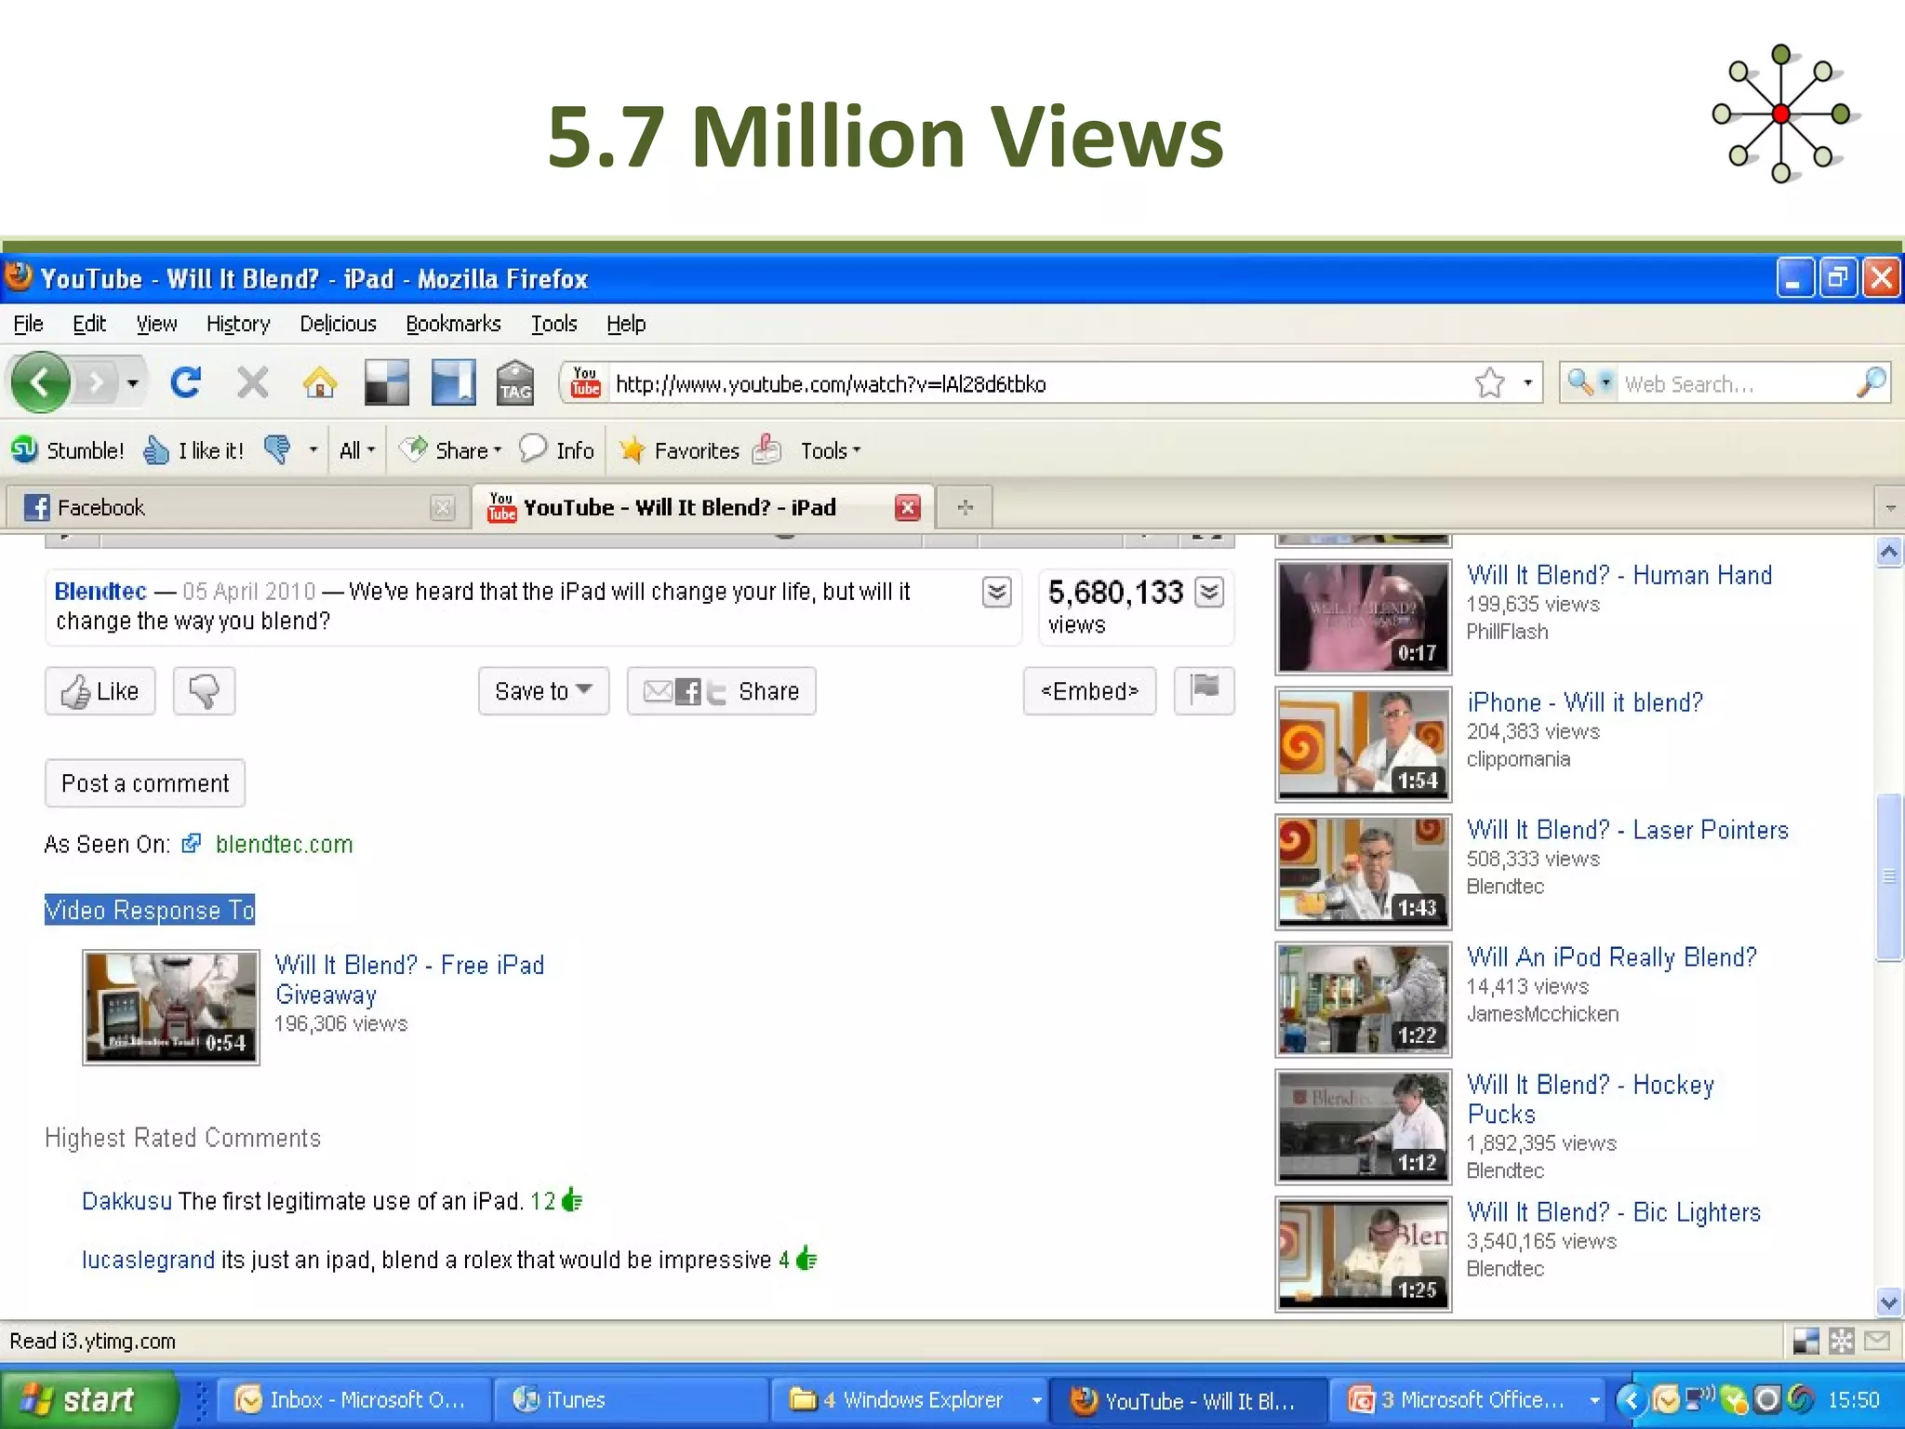Open the StumbleUpon Info speech bubble
This screenshot has width=1905, height=1429.
556,450
